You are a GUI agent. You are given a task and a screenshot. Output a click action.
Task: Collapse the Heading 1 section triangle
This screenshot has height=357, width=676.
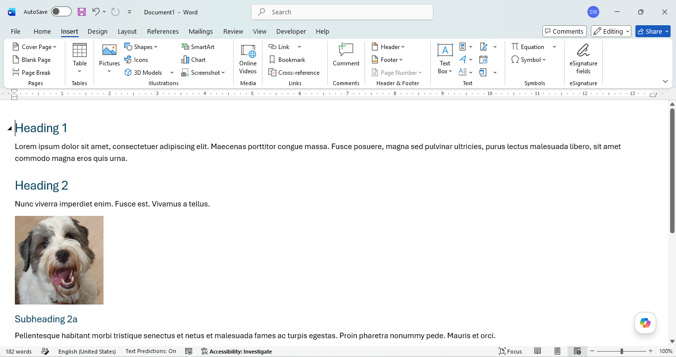point(9,129)
